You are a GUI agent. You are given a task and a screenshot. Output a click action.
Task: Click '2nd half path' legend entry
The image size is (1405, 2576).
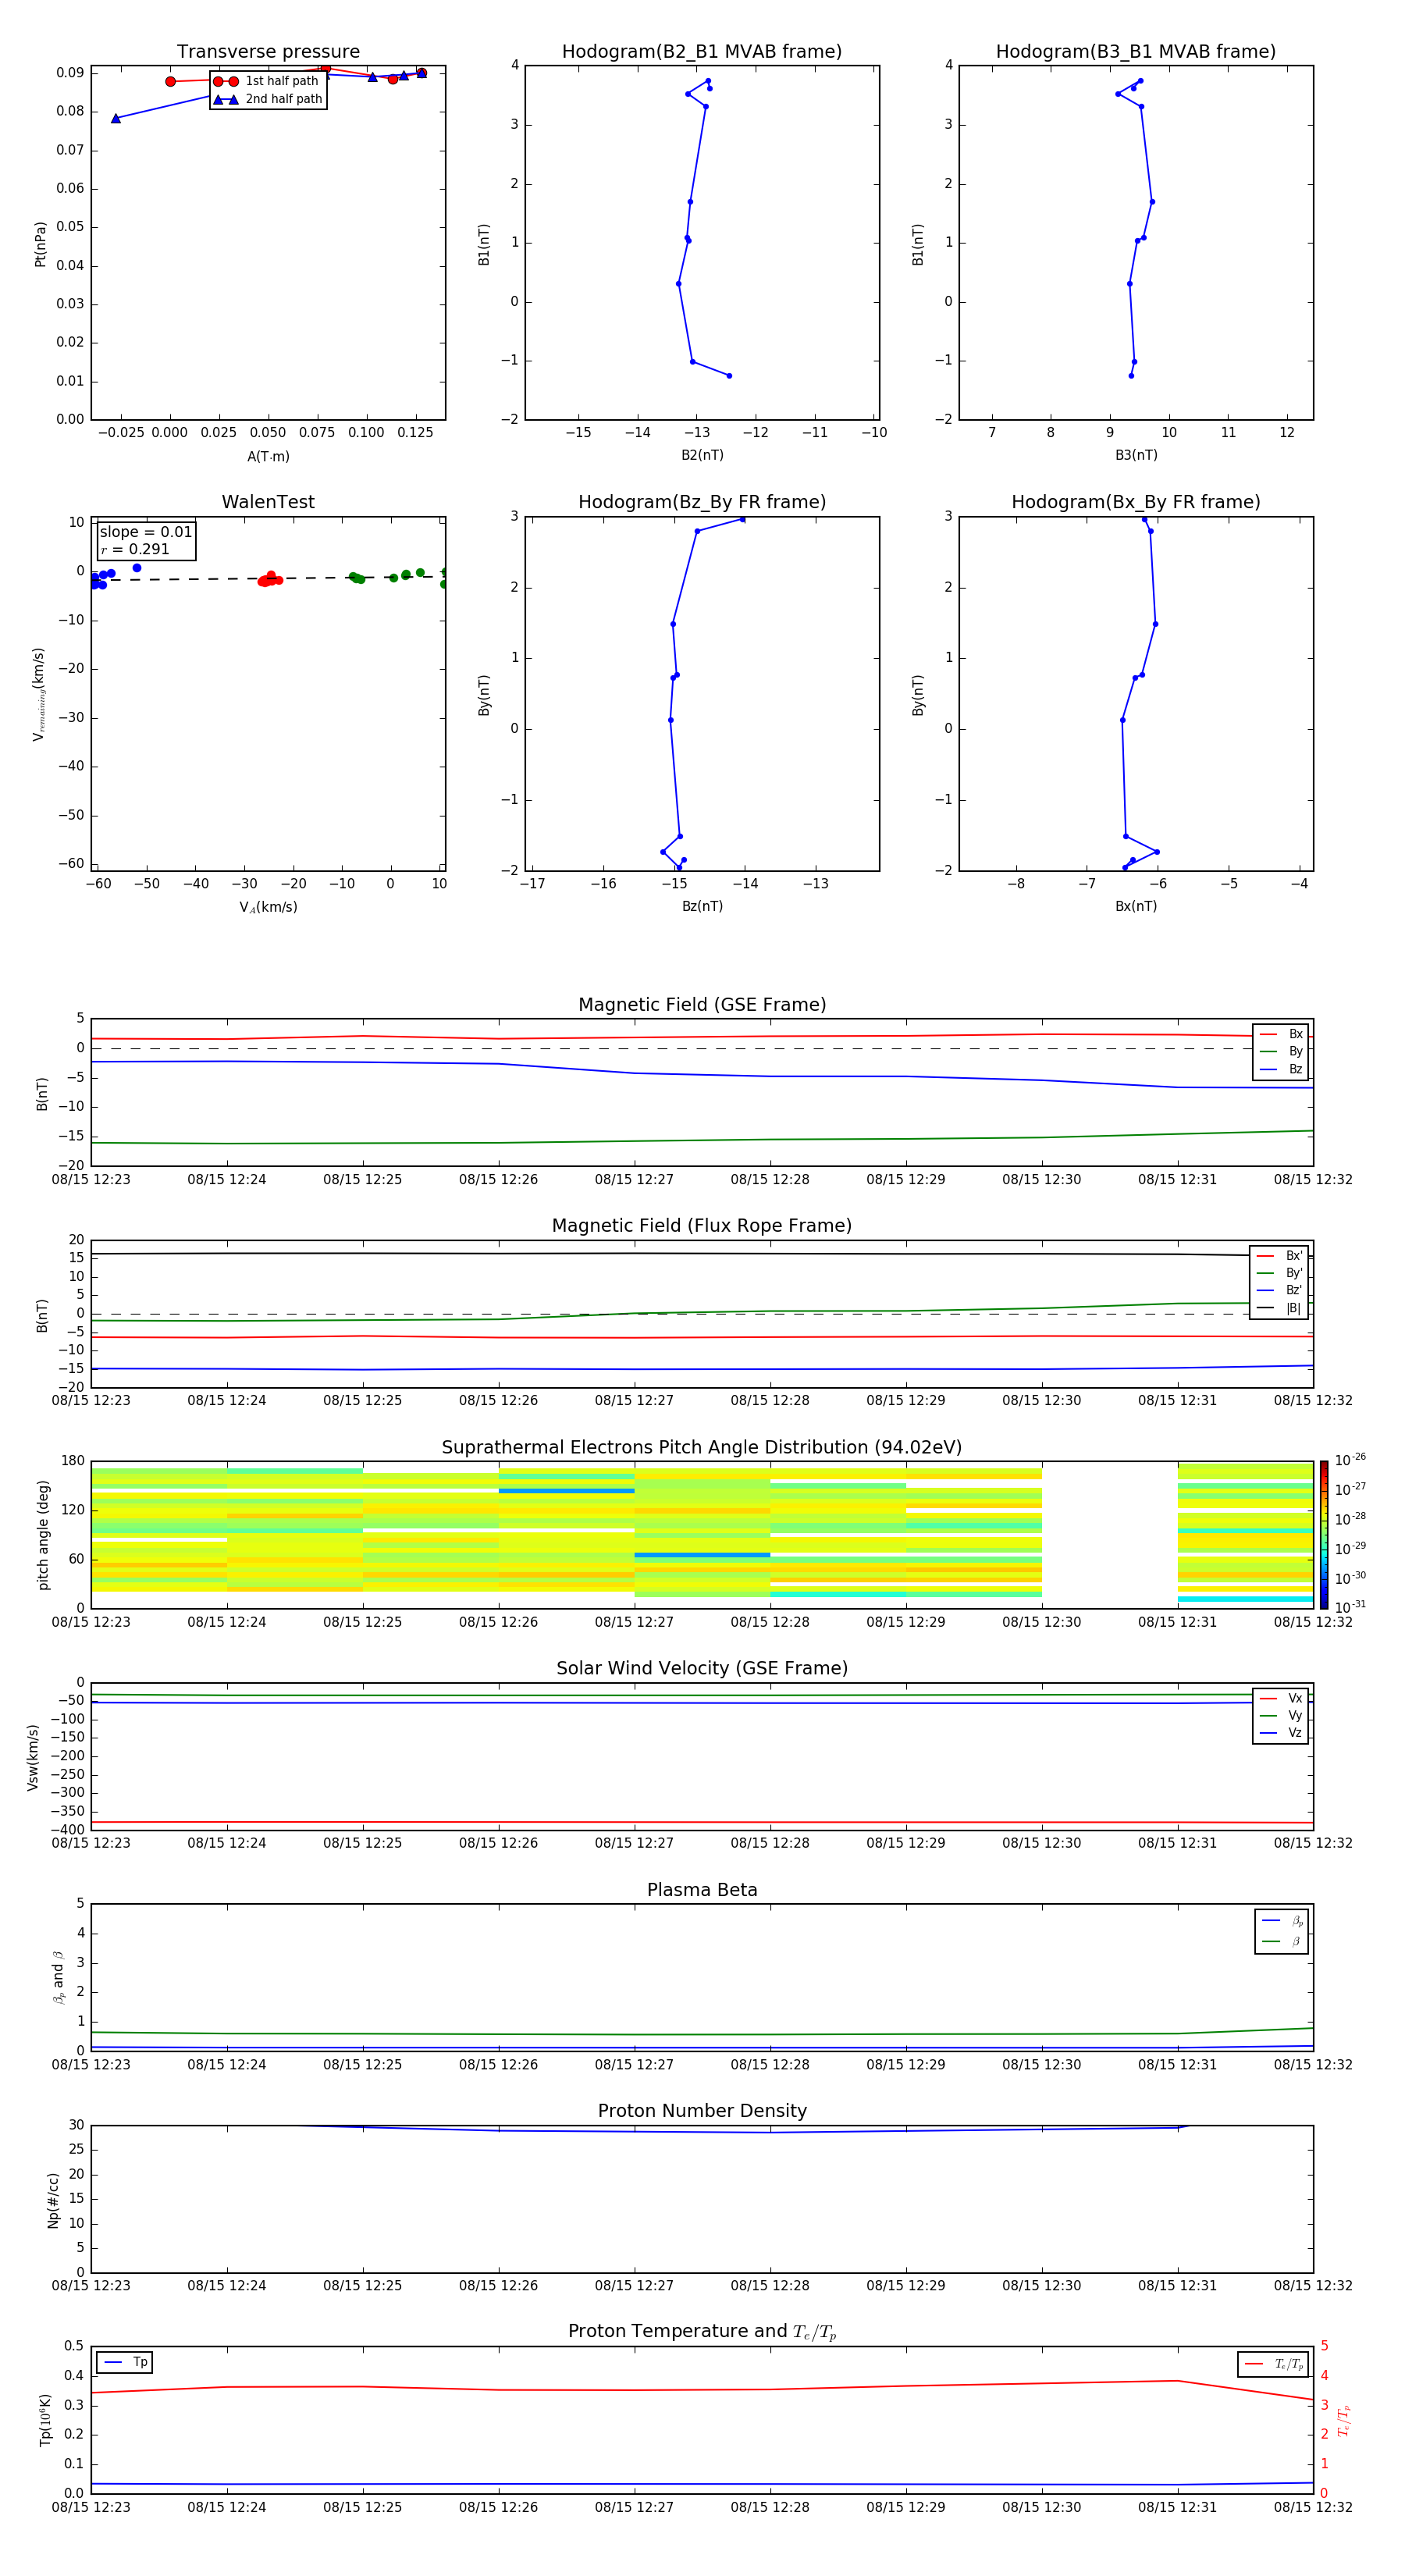click(267, 99)
